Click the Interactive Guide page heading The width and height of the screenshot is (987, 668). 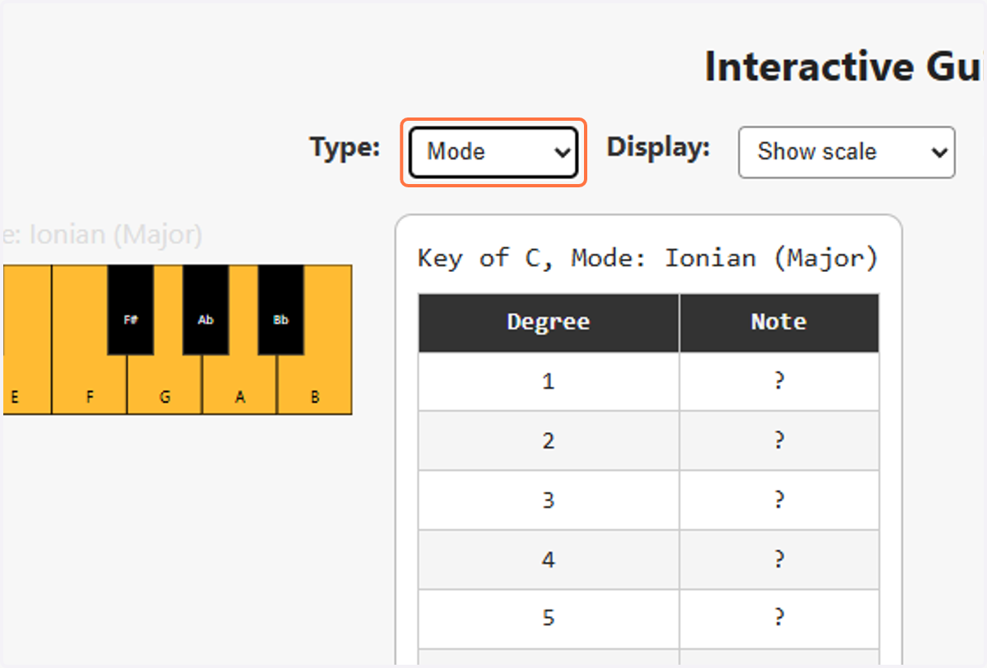pos(845,67)
